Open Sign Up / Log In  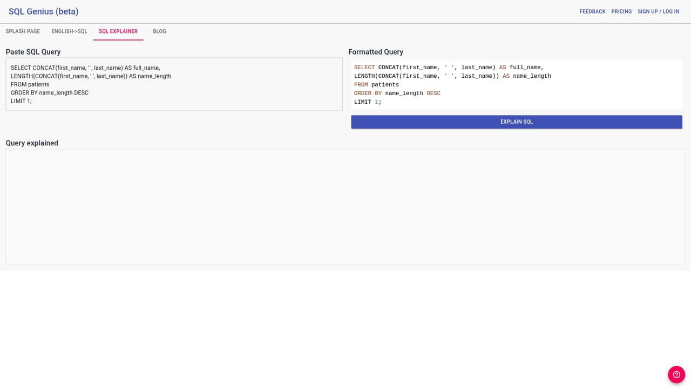pyautogui.click(x=659, y=11)
